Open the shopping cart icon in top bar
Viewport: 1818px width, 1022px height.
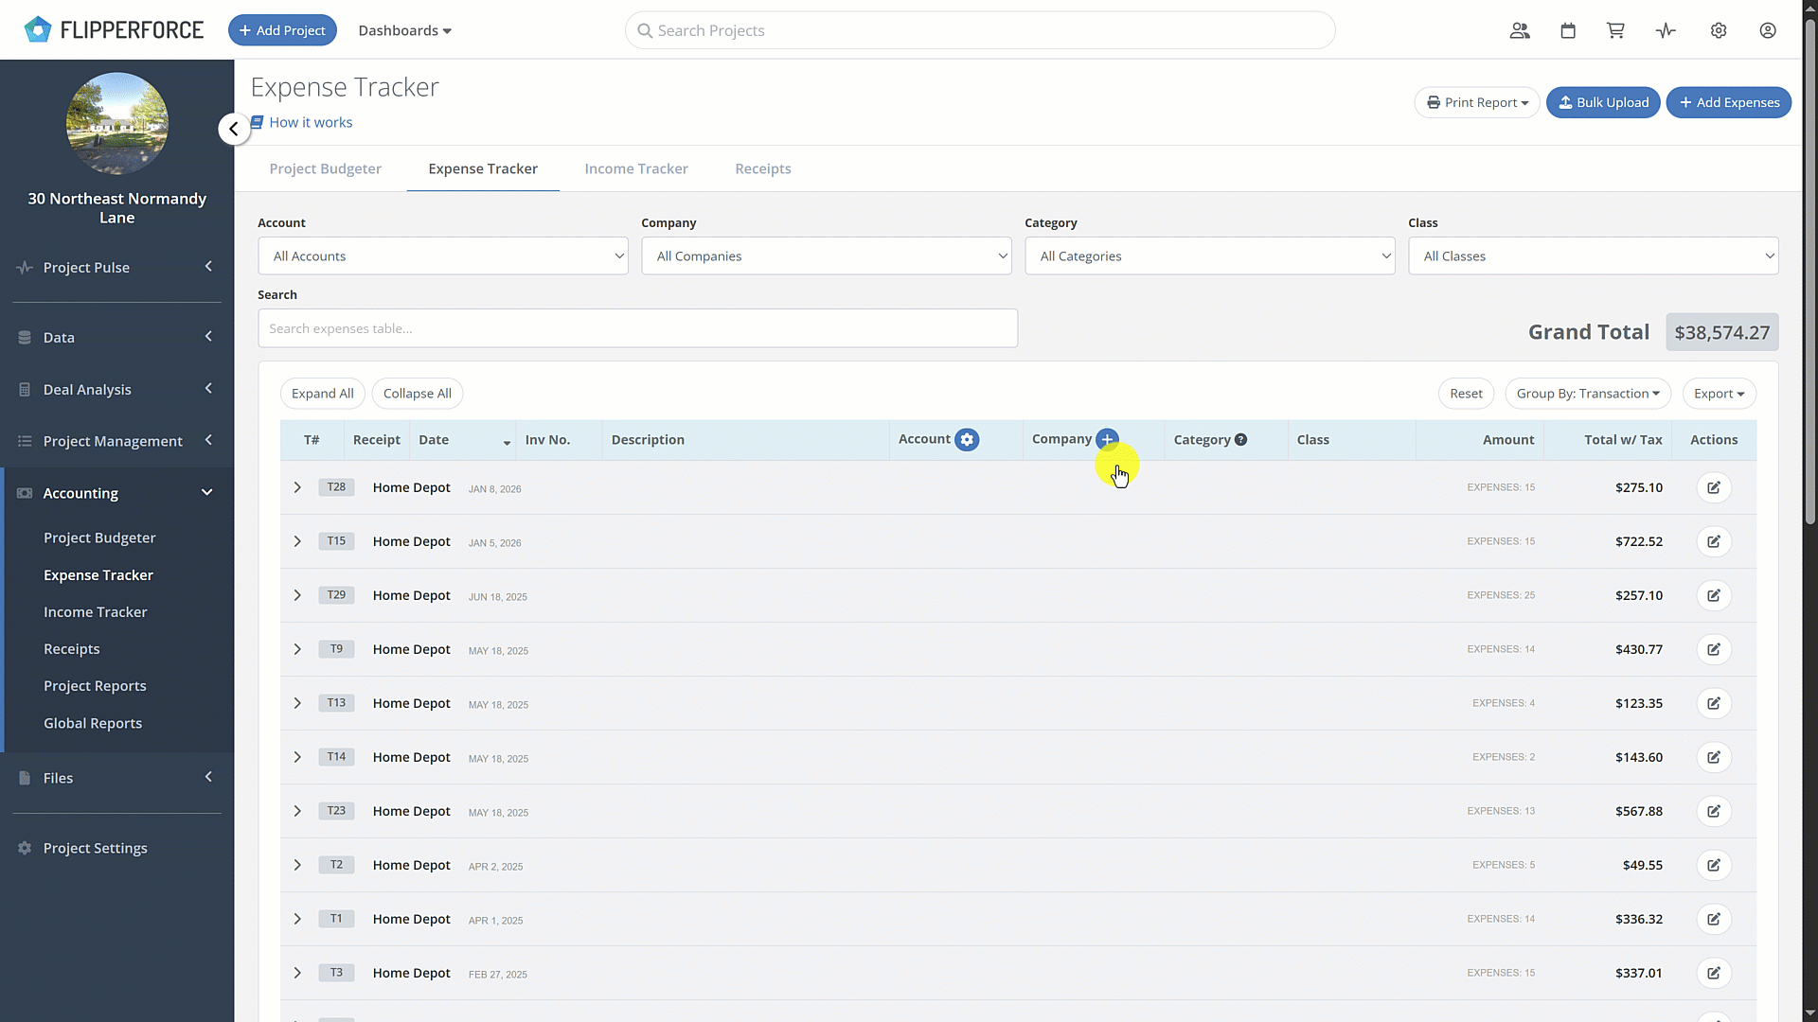tap(1614, 30)
